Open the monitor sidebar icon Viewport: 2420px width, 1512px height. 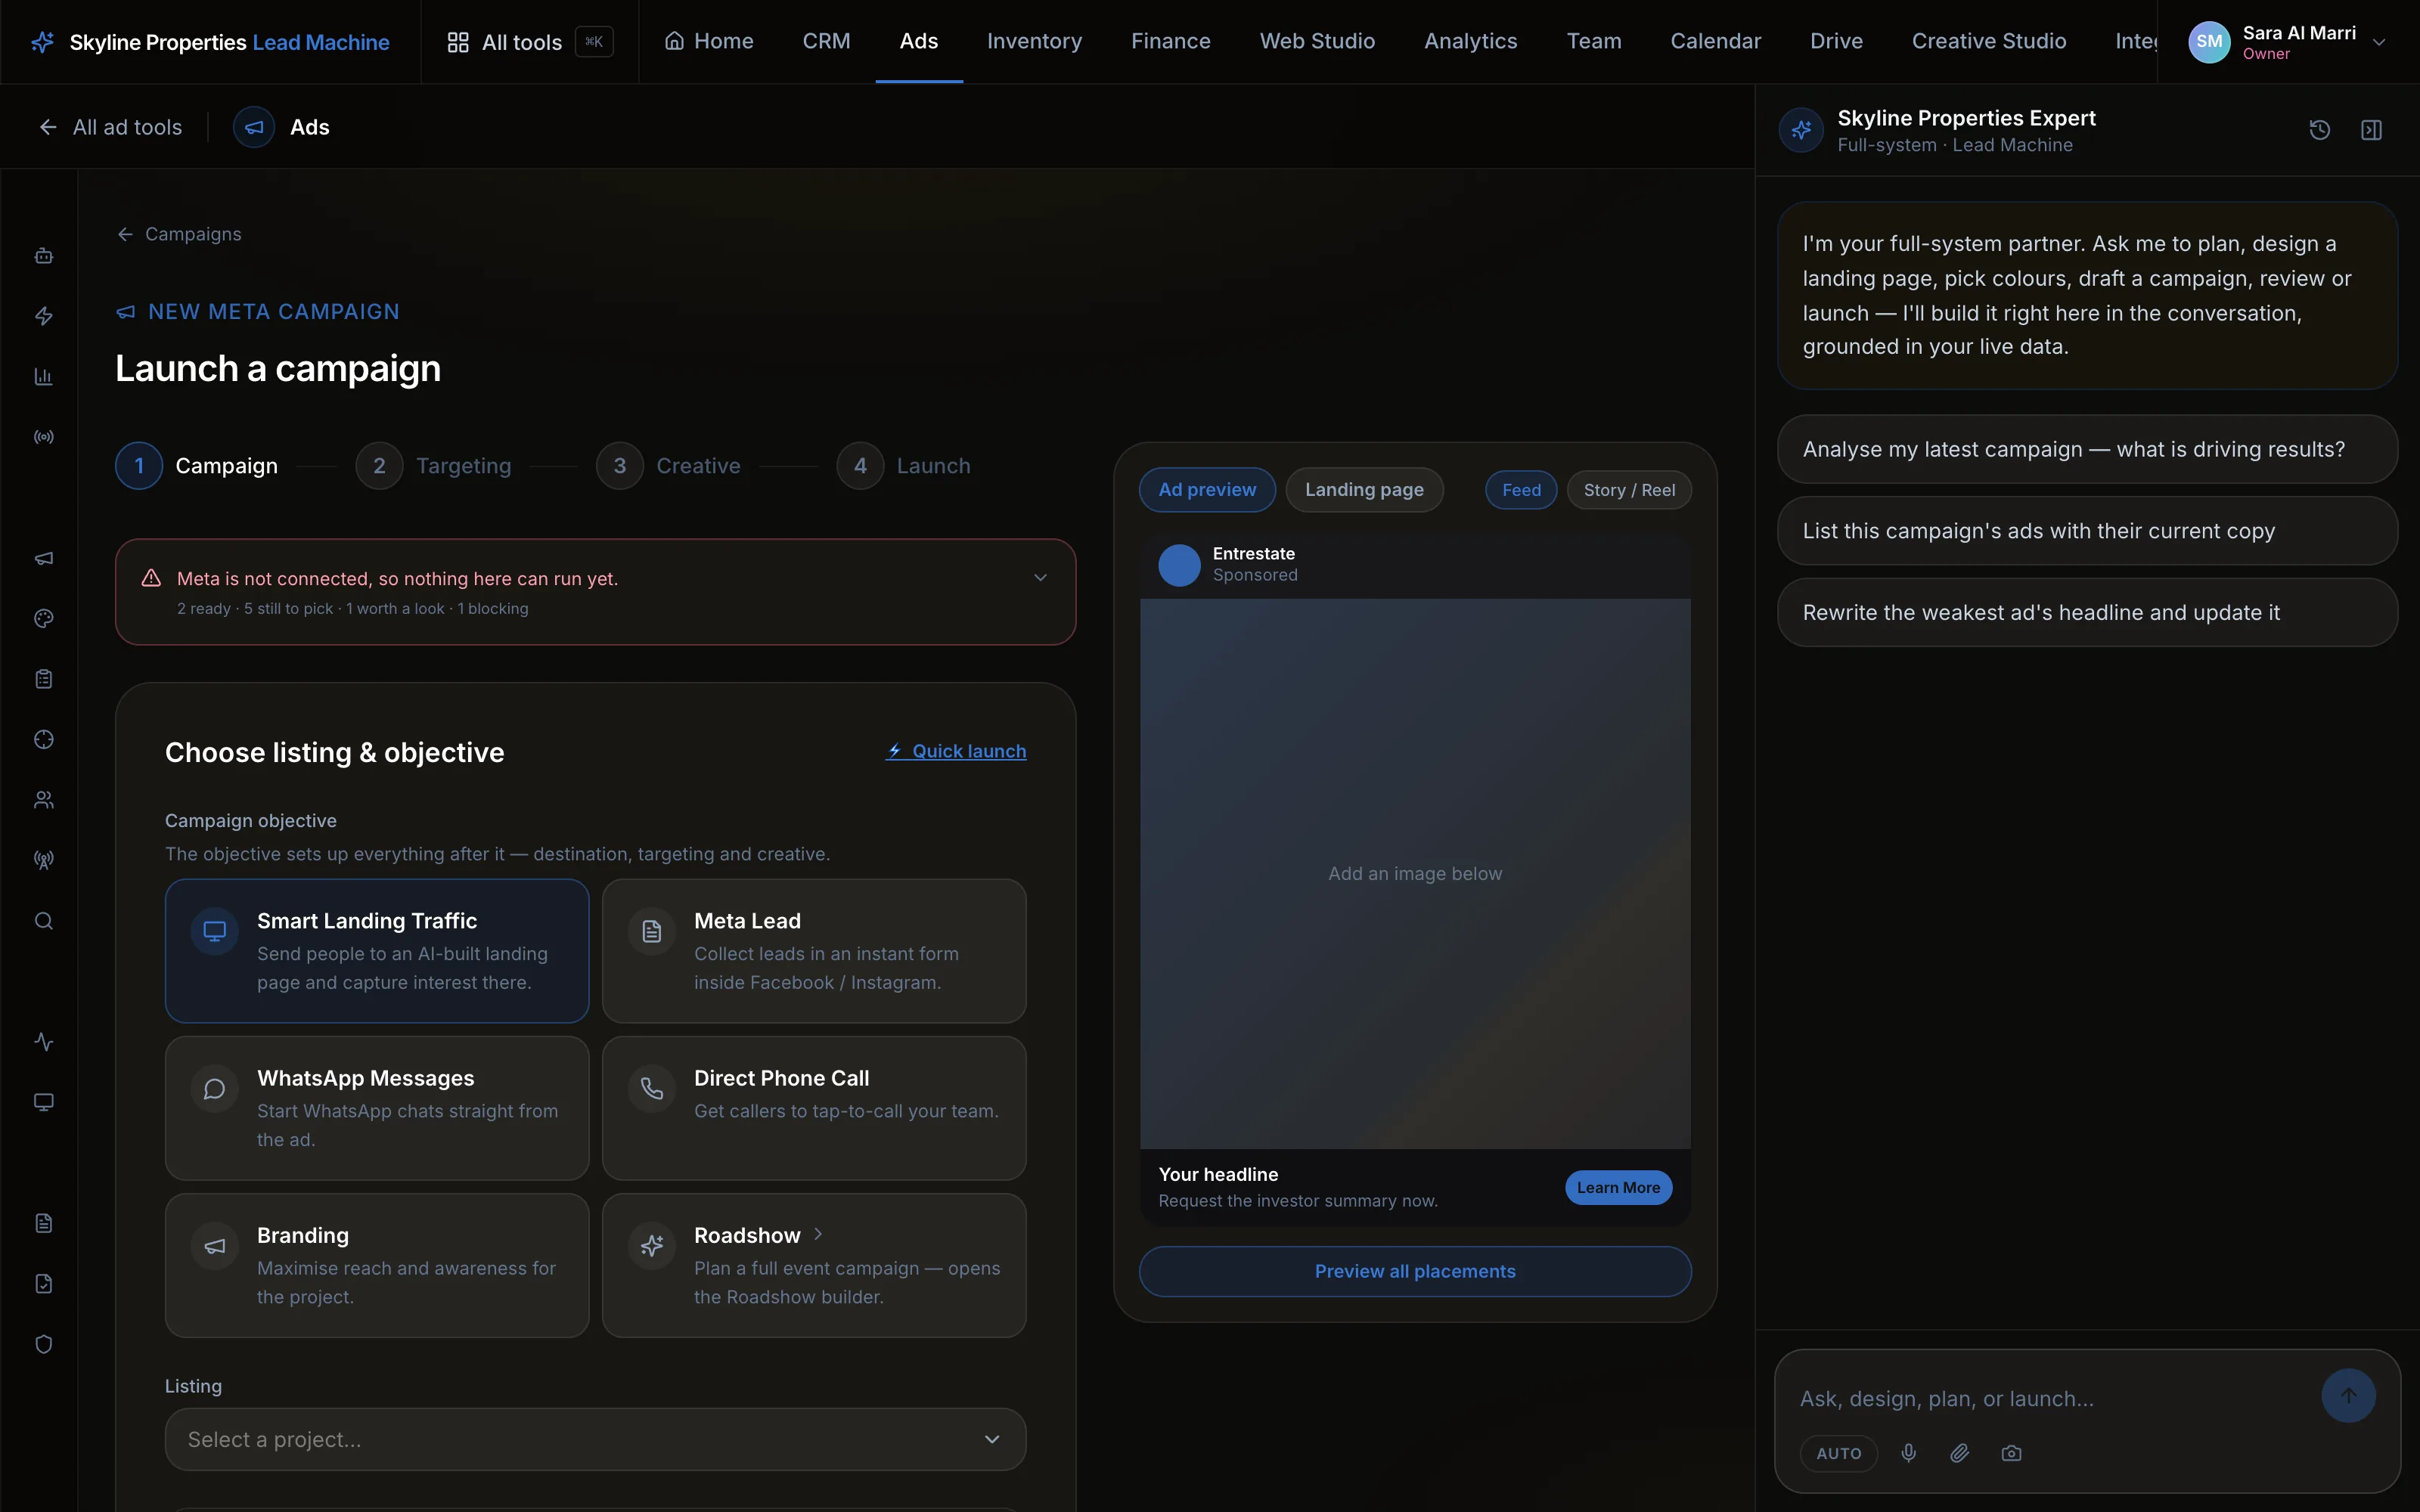(44, 1102)
